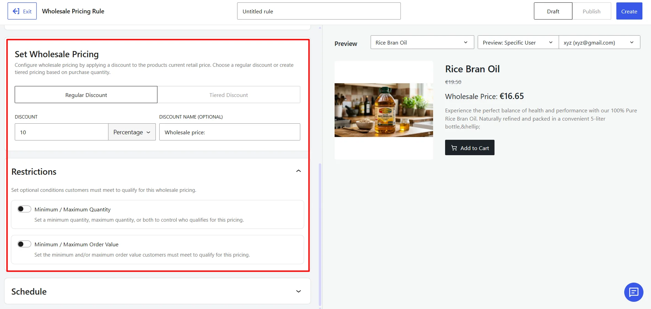Click the Minimum / Maximum Quantity label
Viewport: 651px width, 309px height.
(x=72, y=209)
